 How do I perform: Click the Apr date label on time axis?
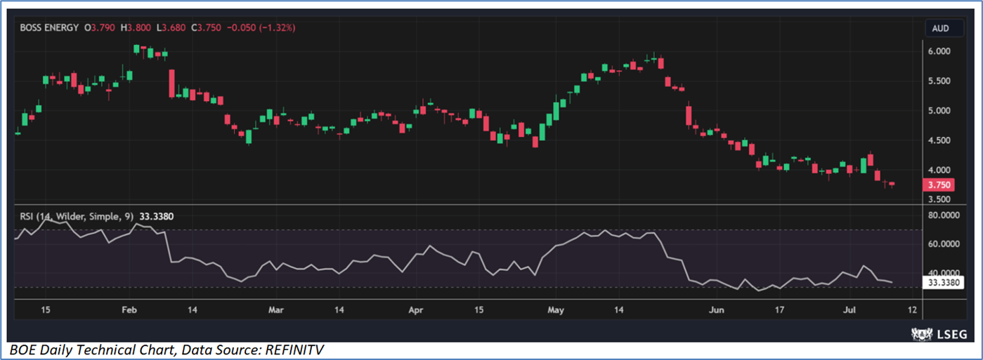tap(417, 309)
